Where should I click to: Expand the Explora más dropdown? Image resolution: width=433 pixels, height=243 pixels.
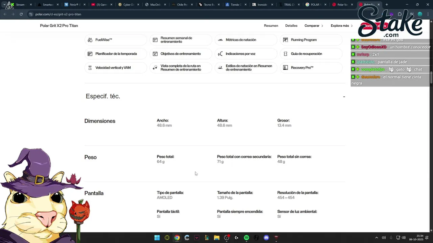pos(342,26)
